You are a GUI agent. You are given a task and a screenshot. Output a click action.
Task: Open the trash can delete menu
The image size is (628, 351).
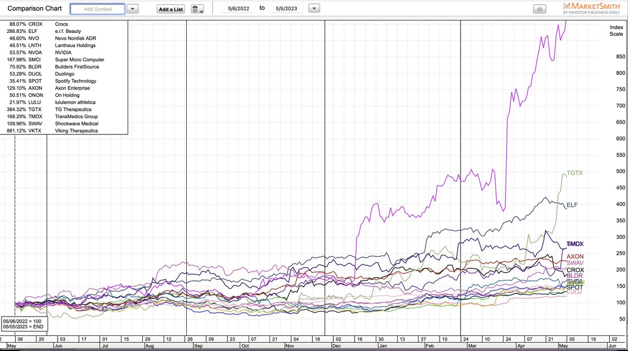point(197,9)
